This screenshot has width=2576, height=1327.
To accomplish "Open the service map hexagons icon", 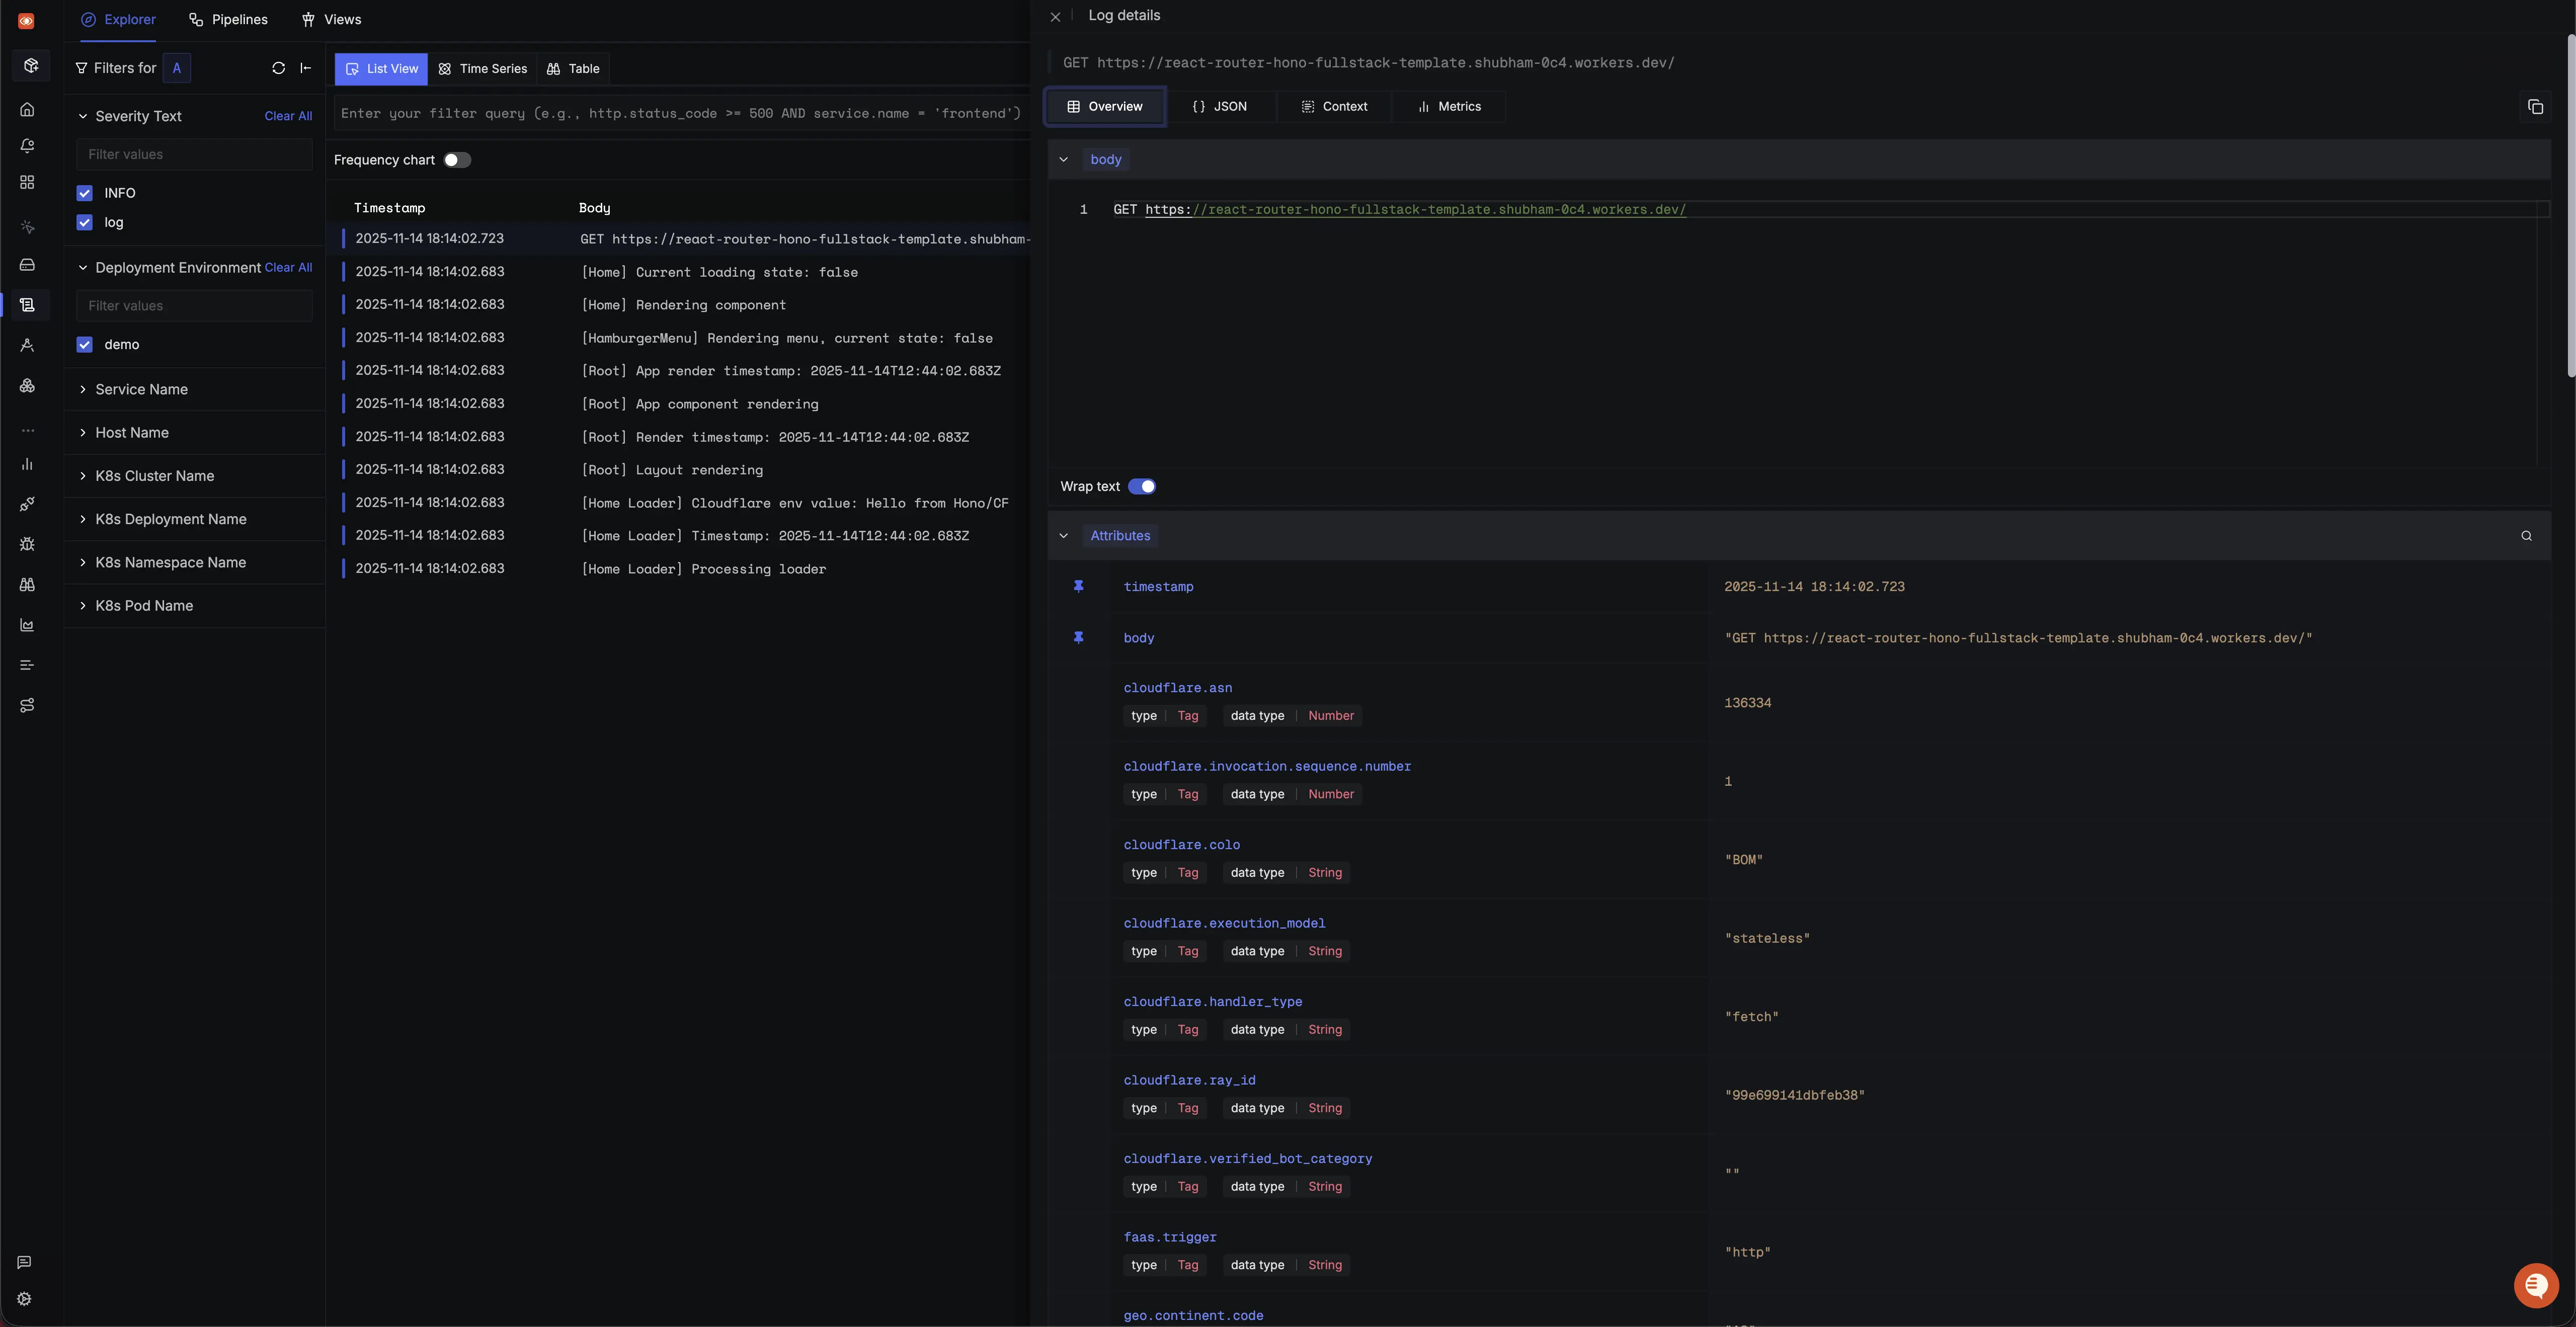I will pyautogui.click(x=27, y=386).
